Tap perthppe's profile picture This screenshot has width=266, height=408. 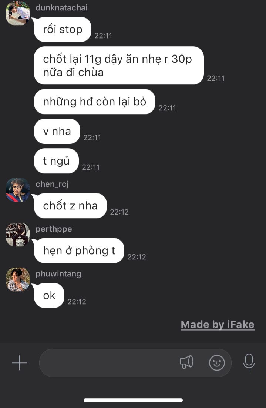18,235
